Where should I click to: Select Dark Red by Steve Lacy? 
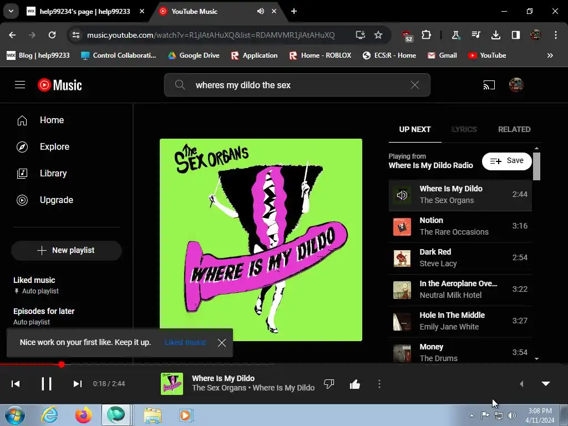pos(460,258)
